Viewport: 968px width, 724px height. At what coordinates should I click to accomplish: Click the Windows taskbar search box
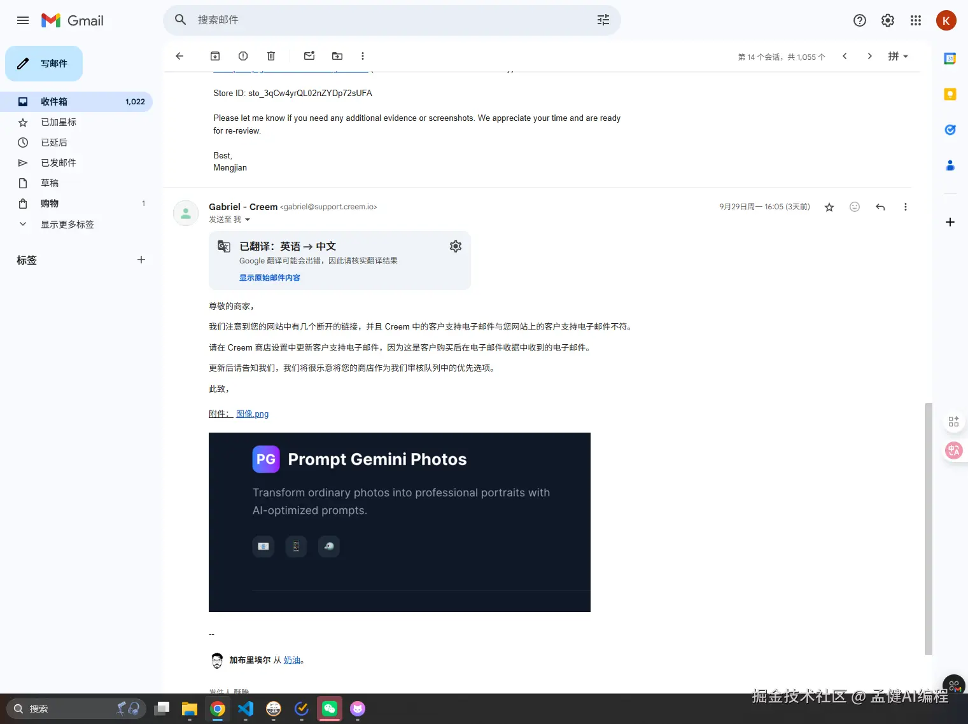coord(76,709)
